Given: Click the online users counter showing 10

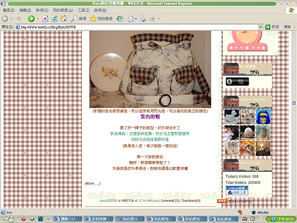Looking at the screenshot, I should pos(237,81).
